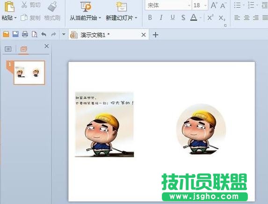Apply bulleted list formatting
Viewport: 268px width, 204px height.
(x=238, y=5)
